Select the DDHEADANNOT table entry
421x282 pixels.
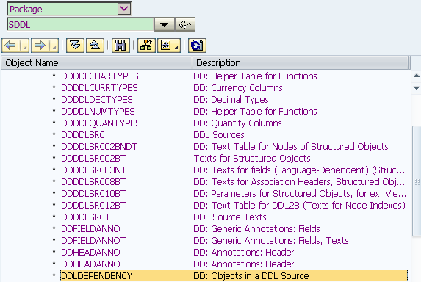coord(93,264)
